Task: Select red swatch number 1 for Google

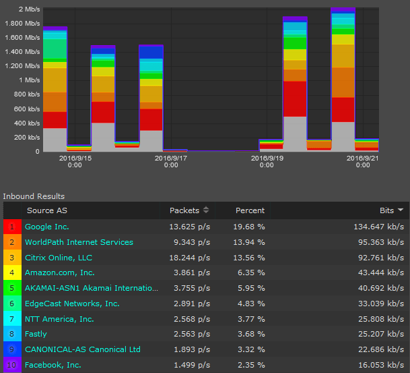Action: pos(12,227)
